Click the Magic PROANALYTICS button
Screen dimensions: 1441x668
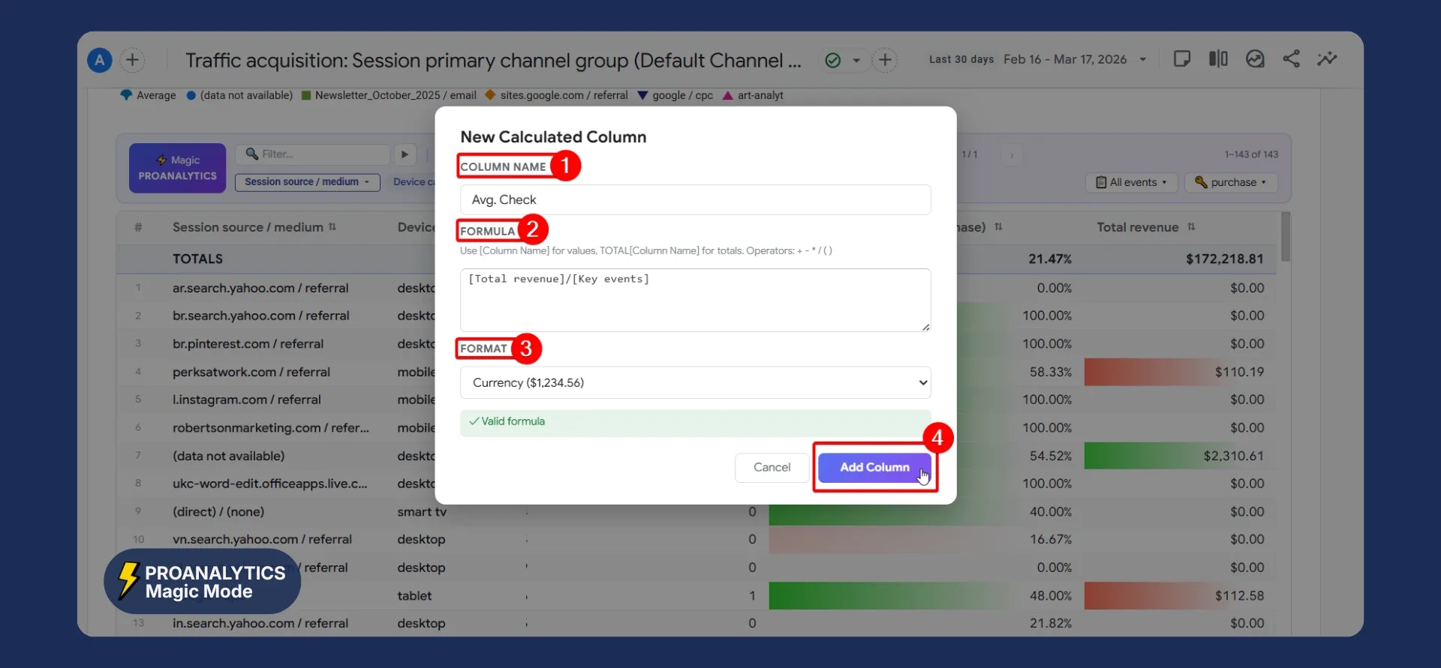point(177,168)
